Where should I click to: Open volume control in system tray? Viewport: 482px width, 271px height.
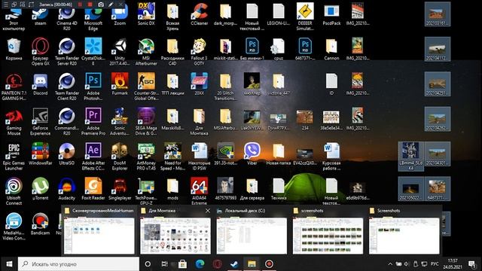[x=407, y=264]
